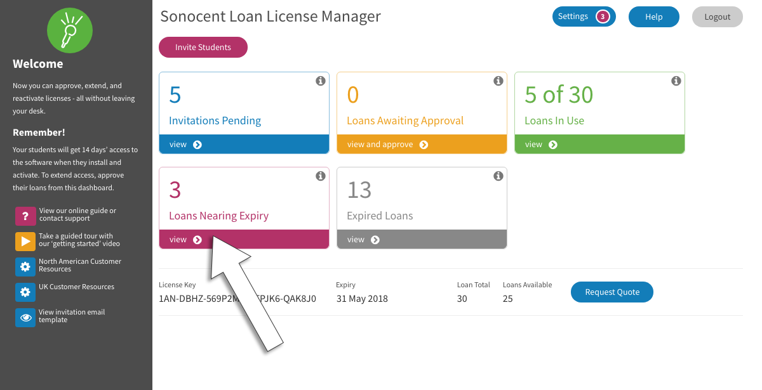
Task: Open the 'getting started' video tour link
Action: pos(79,240)
